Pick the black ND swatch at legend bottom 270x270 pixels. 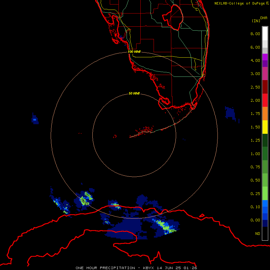tap(265, 233)
